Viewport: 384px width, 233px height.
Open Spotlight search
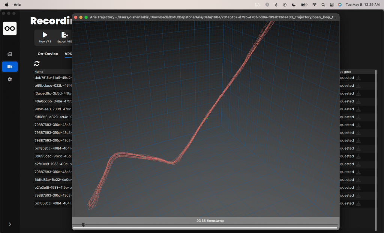(323, 5)
